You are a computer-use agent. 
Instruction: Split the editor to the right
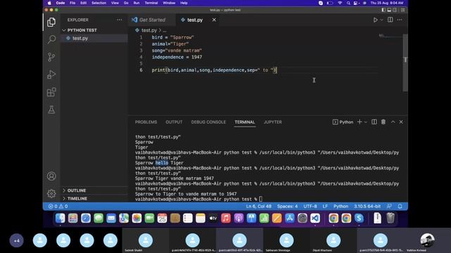coord(390,20)
